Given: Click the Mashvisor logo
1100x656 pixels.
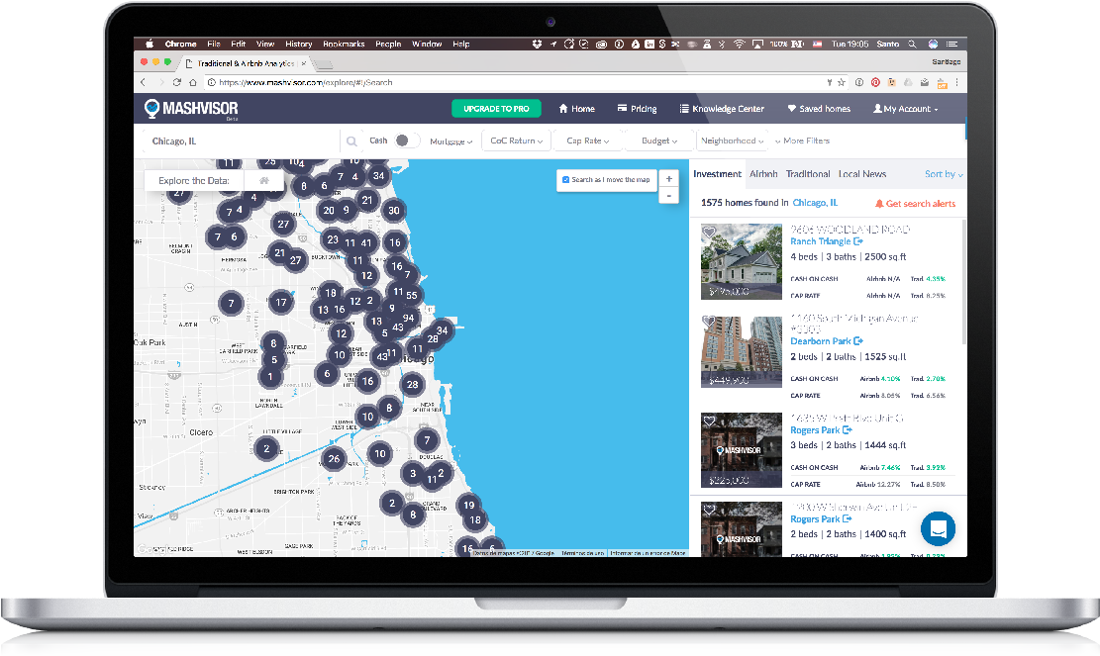Looking at the screenshot, I should (x=191, y=109).
